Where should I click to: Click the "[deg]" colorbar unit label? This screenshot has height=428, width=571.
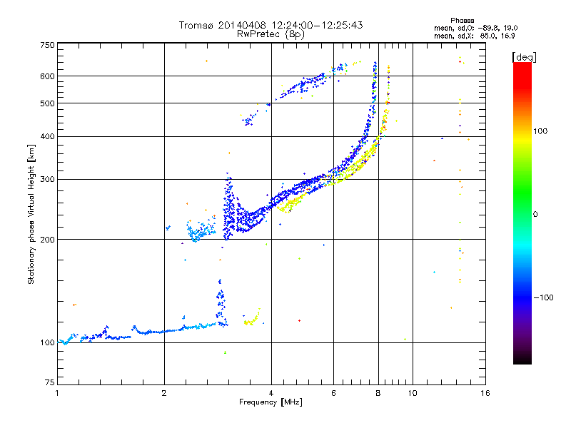pyautogui.click(x=524, y=57)
